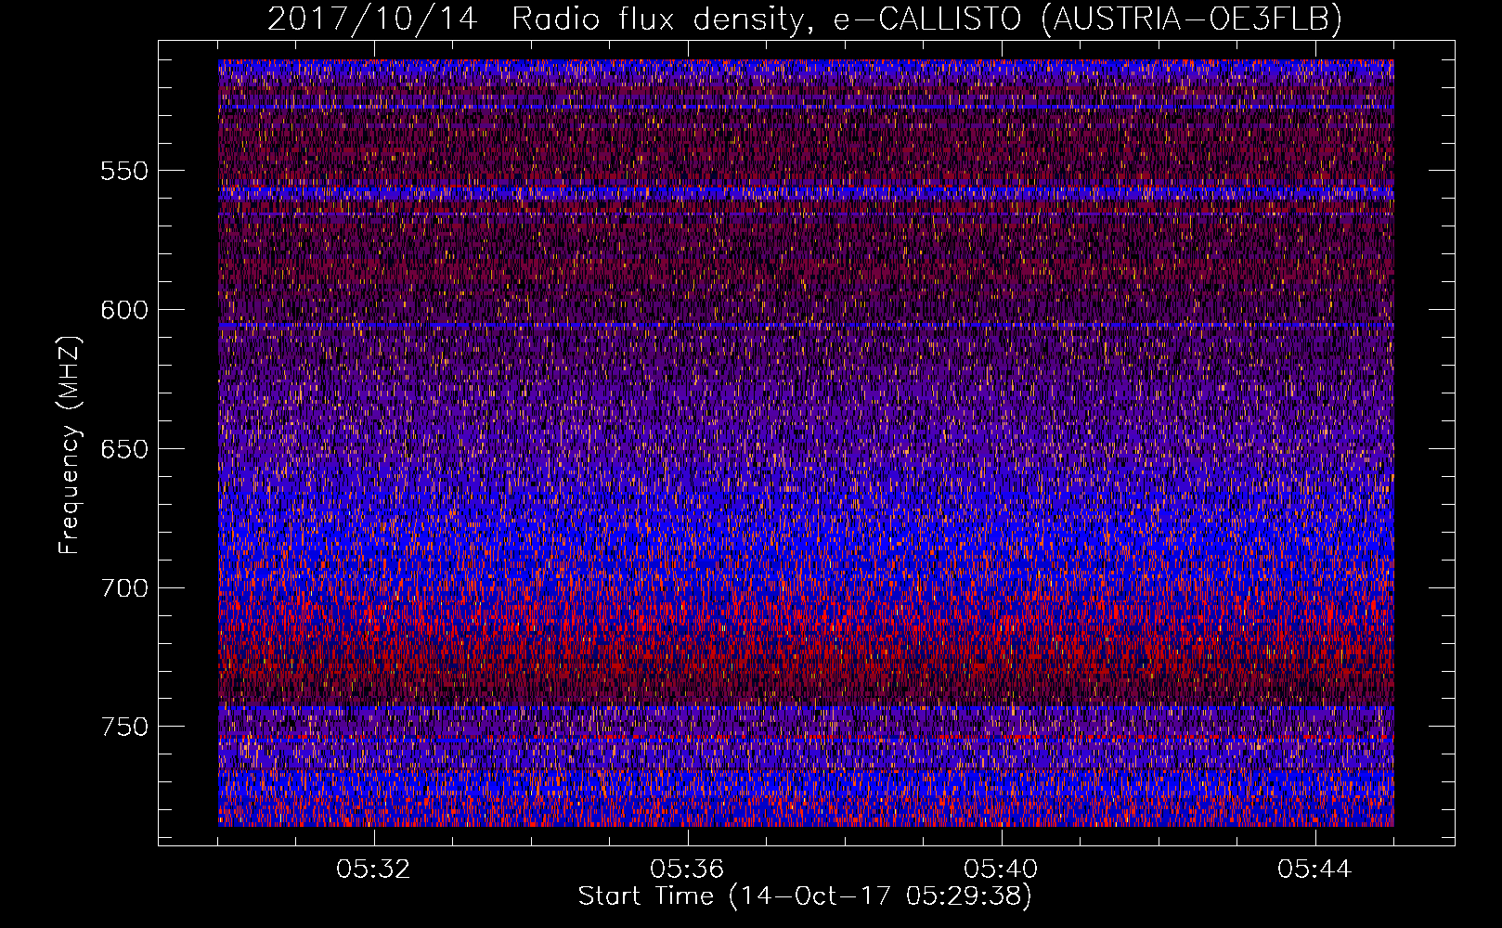Click the "Start Time (14-Oct-17 05:29:38)" label

point(805,896)
